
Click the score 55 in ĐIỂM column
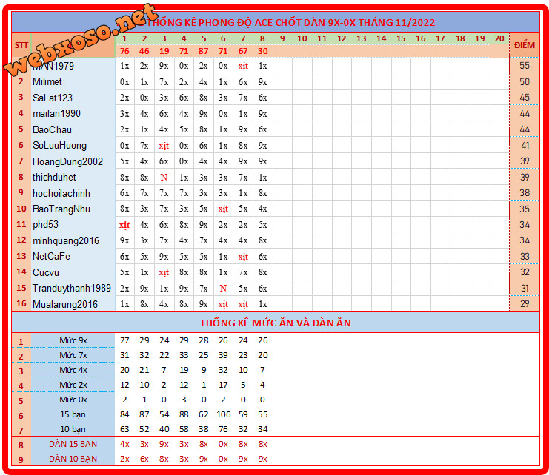524,66
